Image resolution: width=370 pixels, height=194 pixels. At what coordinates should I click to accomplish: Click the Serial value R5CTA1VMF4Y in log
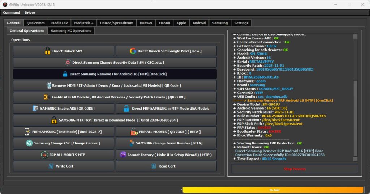coord(262,62)
